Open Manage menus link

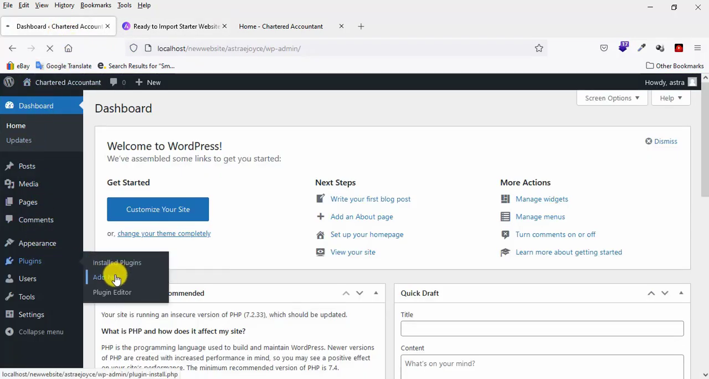pyautogui.click(x=540, y=217)
